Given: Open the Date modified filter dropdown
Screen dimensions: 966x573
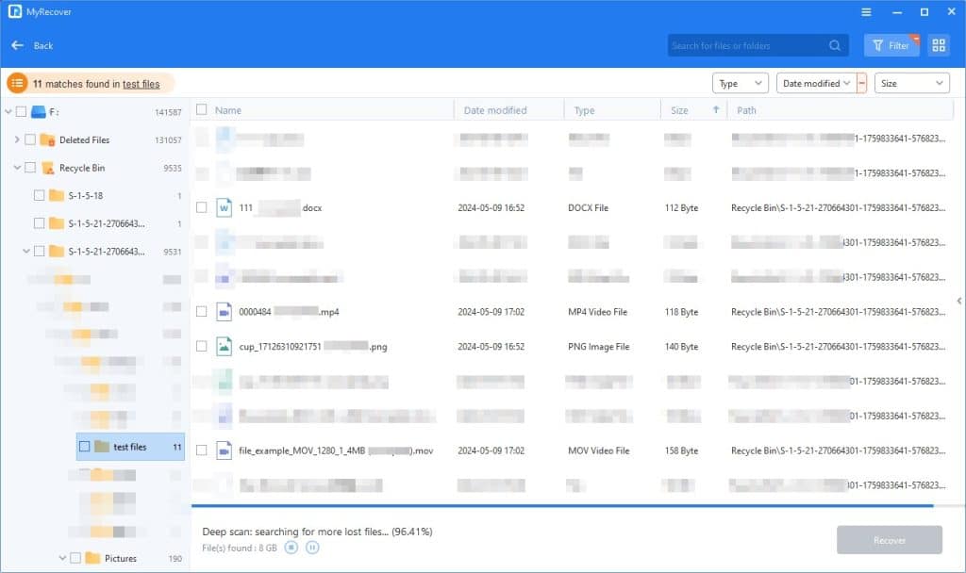Looking at the screenshot, I should pos(816,83).
